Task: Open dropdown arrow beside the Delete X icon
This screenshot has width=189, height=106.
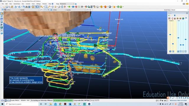Action: [x=67, y=7]
